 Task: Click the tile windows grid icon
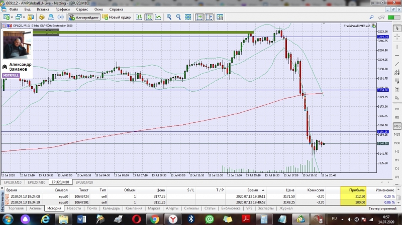(x=188, y=17)
